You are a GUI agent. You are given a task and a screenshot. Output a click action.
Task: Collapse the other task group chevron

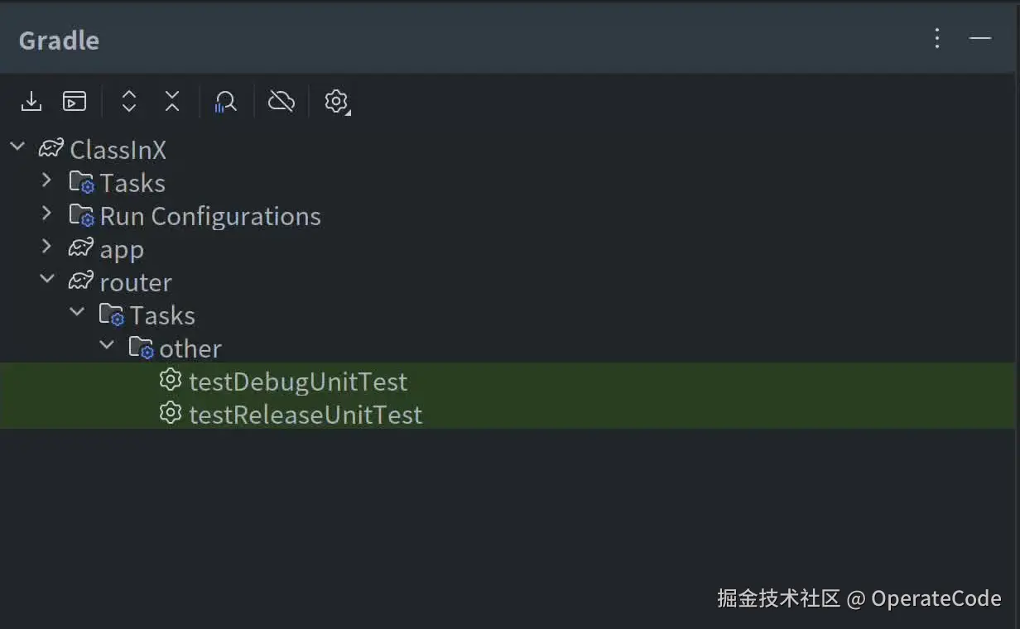pos(107,346)
